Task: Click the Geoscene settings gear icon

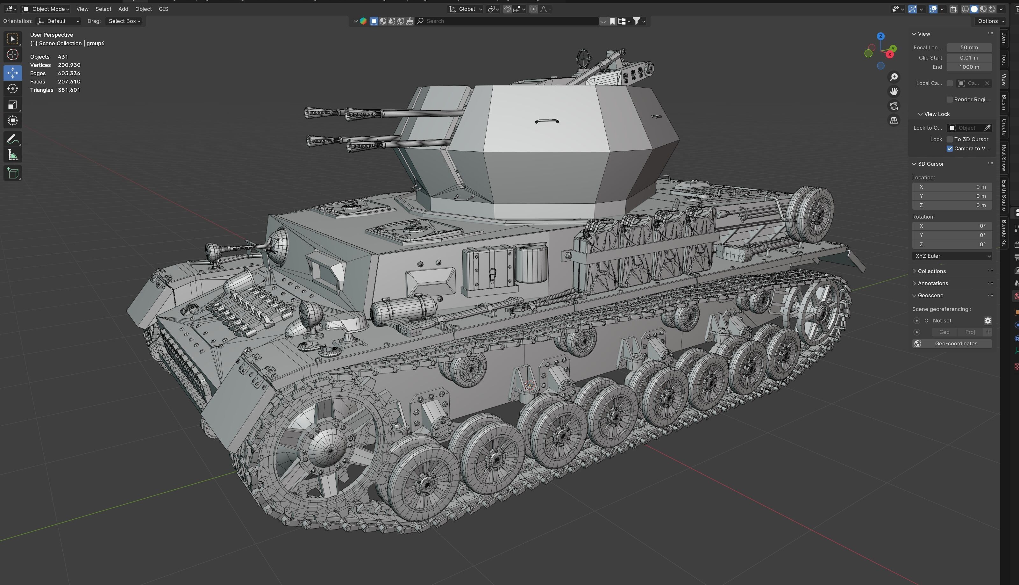Action: click(x=988, y=321)
